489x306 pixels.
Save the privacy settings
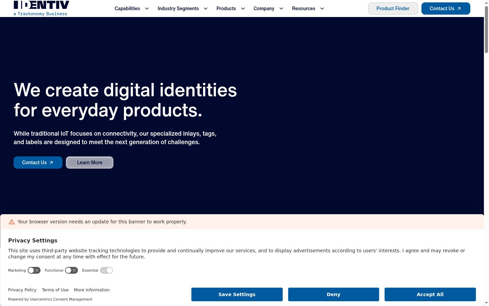click(x=237, y=294)
